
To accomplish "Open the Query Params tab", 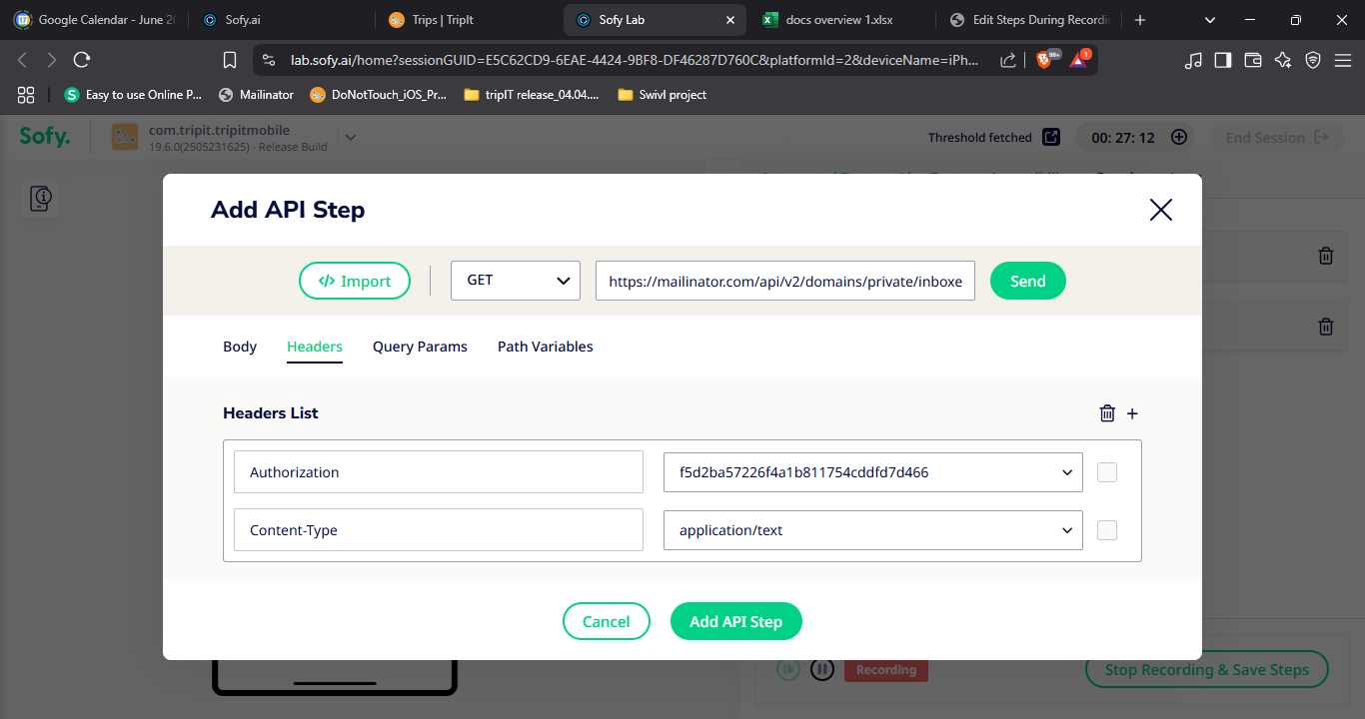I will (x=420, y=347).
